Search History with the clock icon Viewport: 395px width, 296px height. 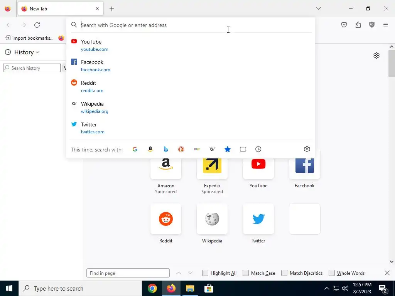coord(258,149)
